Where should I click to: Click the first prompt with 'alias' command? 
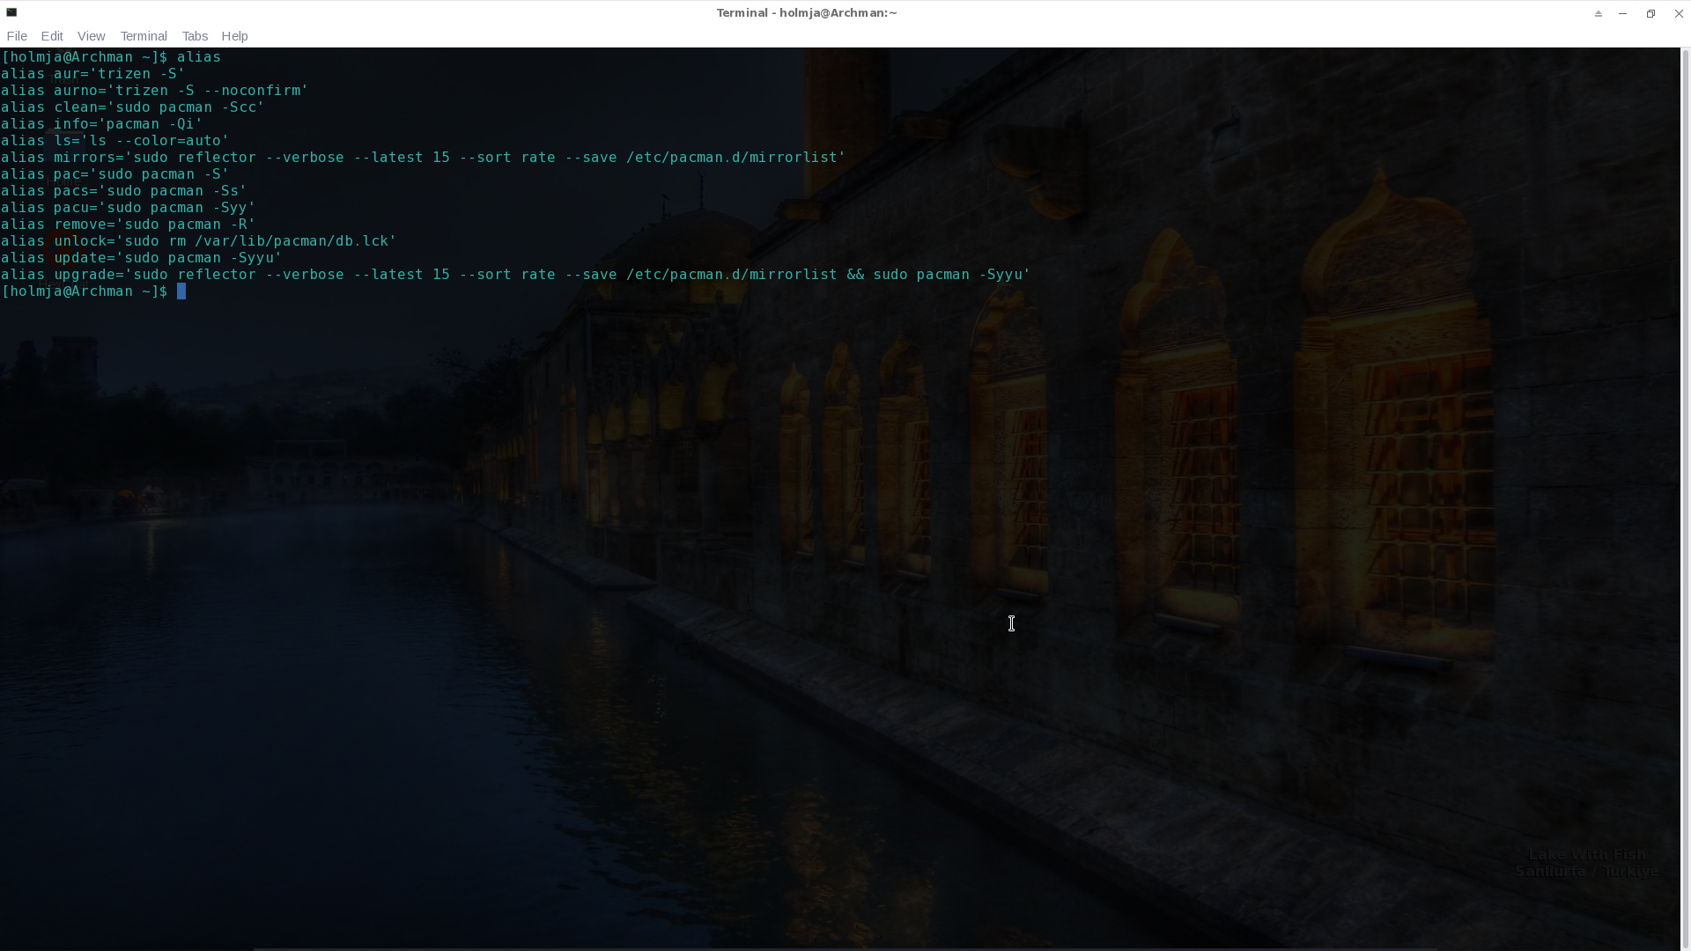tap(111, 57)
